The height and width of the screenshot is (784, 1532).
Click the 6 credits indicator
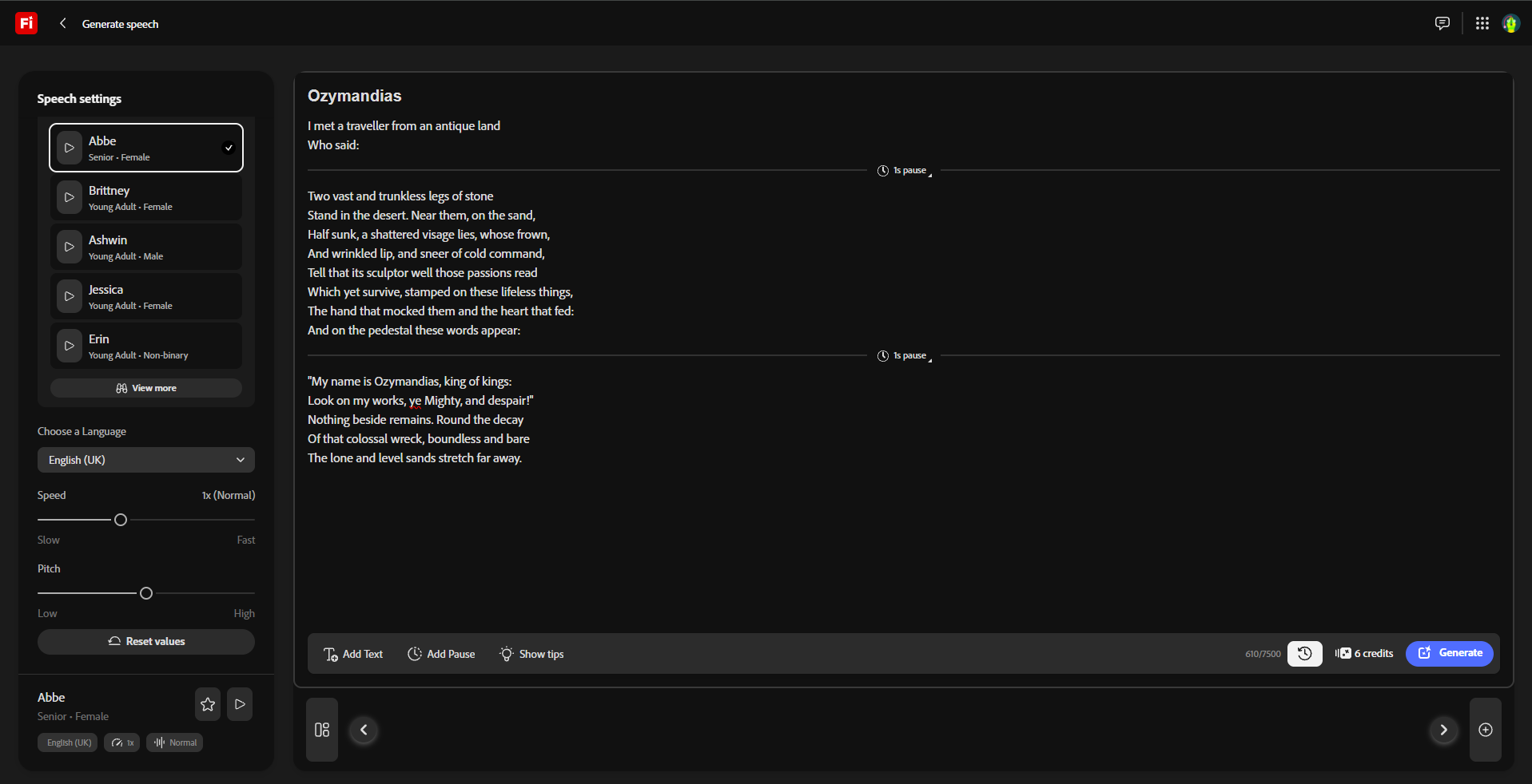tap(1364, 653)
